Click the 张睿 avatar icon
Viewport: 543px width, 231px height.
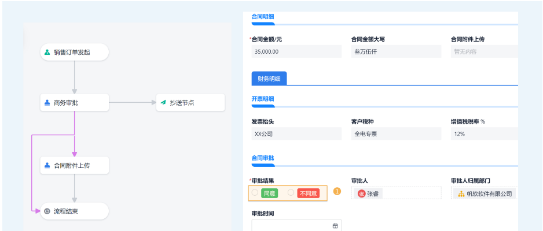(x=362, y=193)
